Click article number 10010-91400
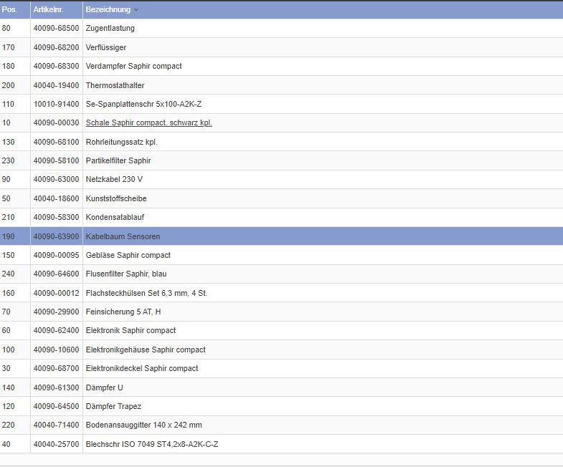 click(x=56, y=104)
